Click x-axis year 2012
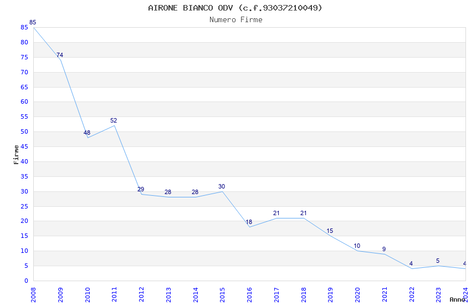 [x=141, y=294]
